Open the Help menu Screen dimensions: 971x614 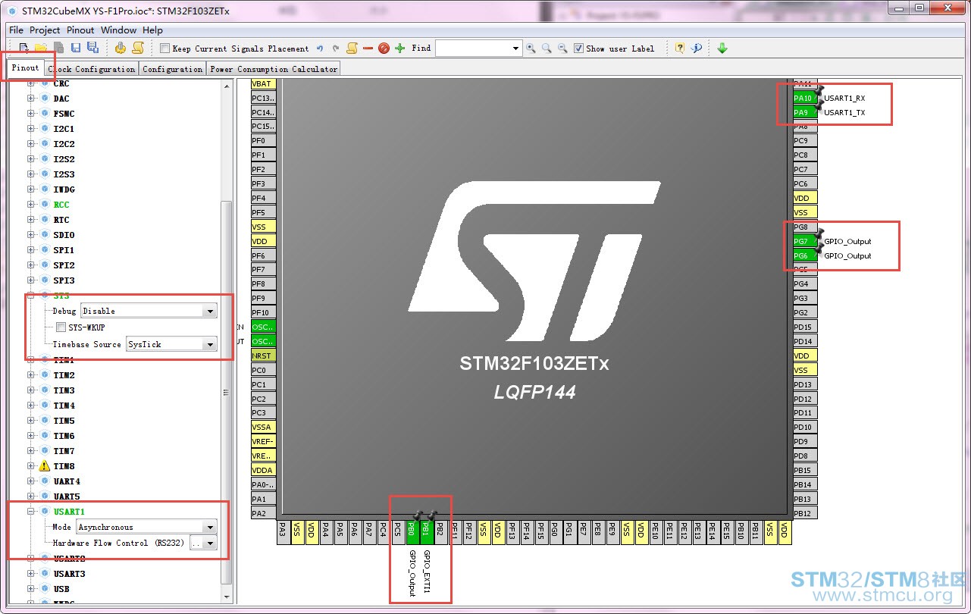[x=152, y=30]
